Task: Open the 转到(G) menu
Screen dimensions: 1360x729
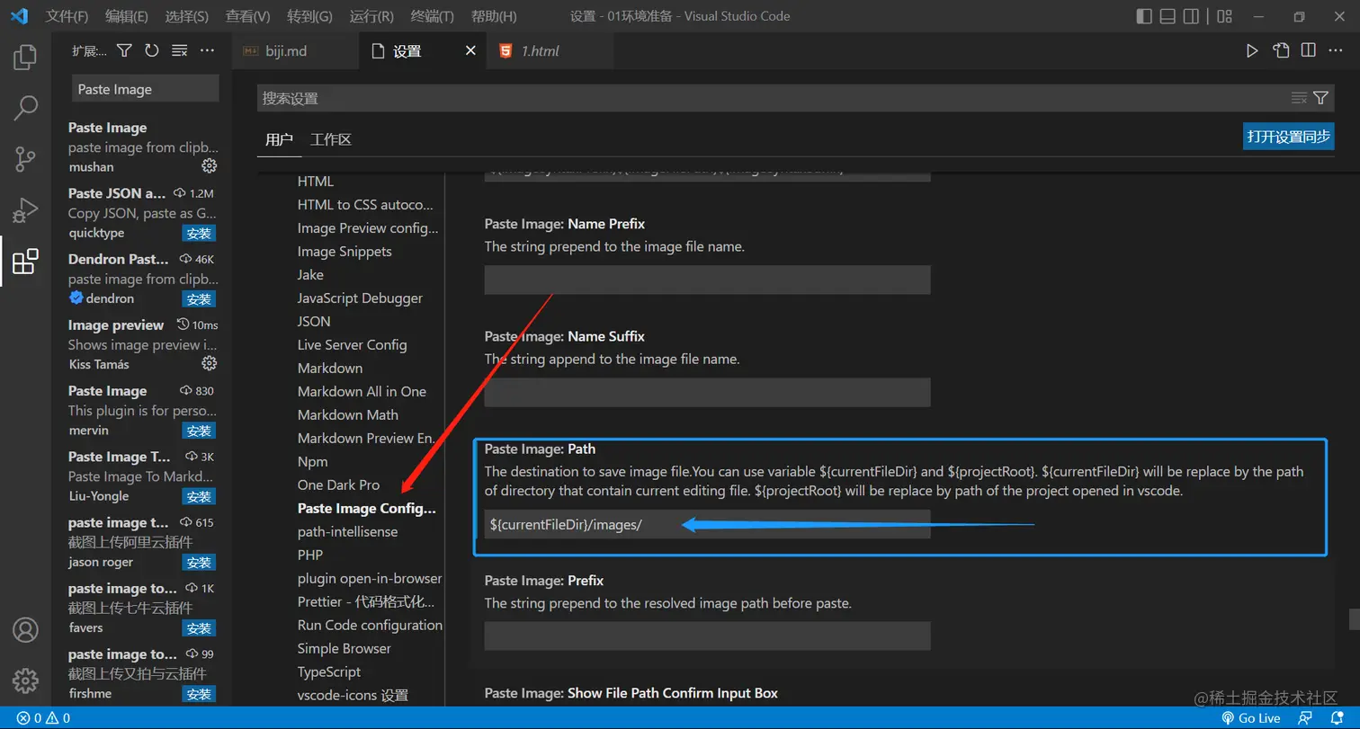Action: [309, 16]
